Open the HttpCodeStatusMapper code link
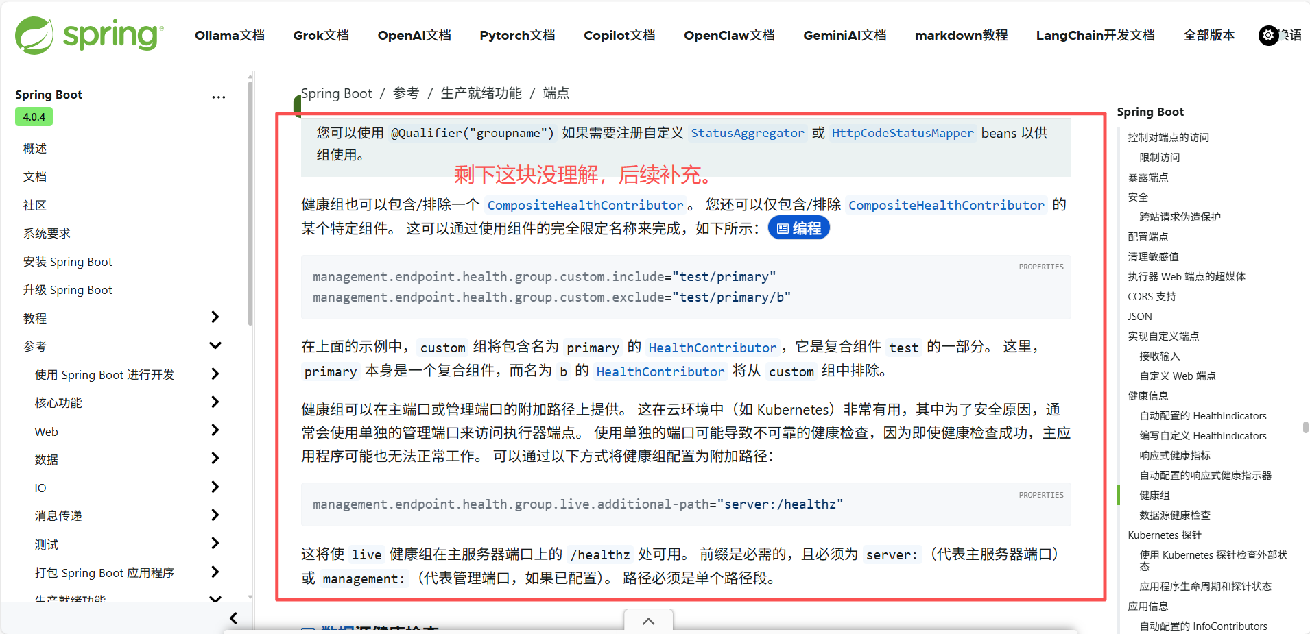The image size is (1310, 634). coord(903,133)
